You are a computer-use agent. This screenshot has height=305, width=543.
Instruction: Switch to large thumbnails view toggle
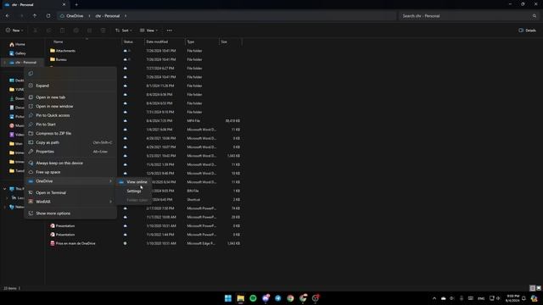[x=539, y=288]
